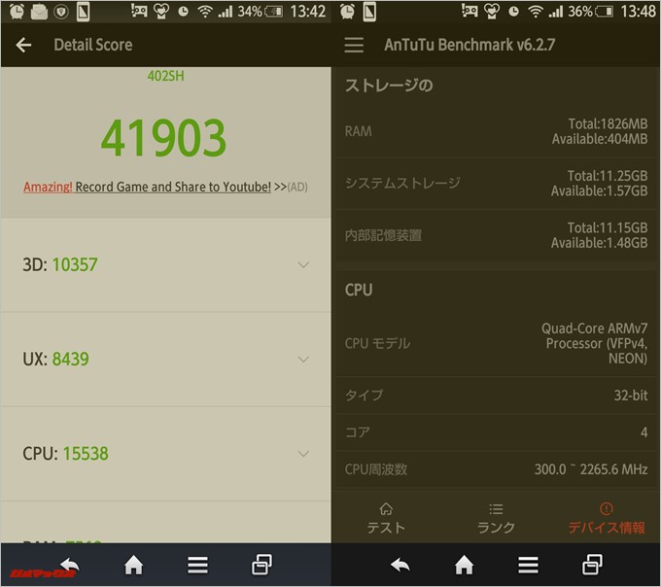Tap Android home button on right phone
The height and width of the screenshot is (587, 661).
point(464,565)
